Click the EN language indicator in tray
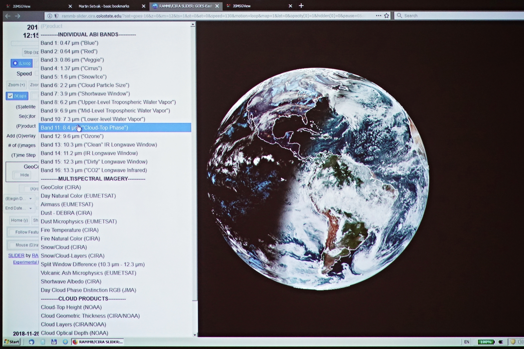Screen dimensions: 524x349 [x=467, y=342]
